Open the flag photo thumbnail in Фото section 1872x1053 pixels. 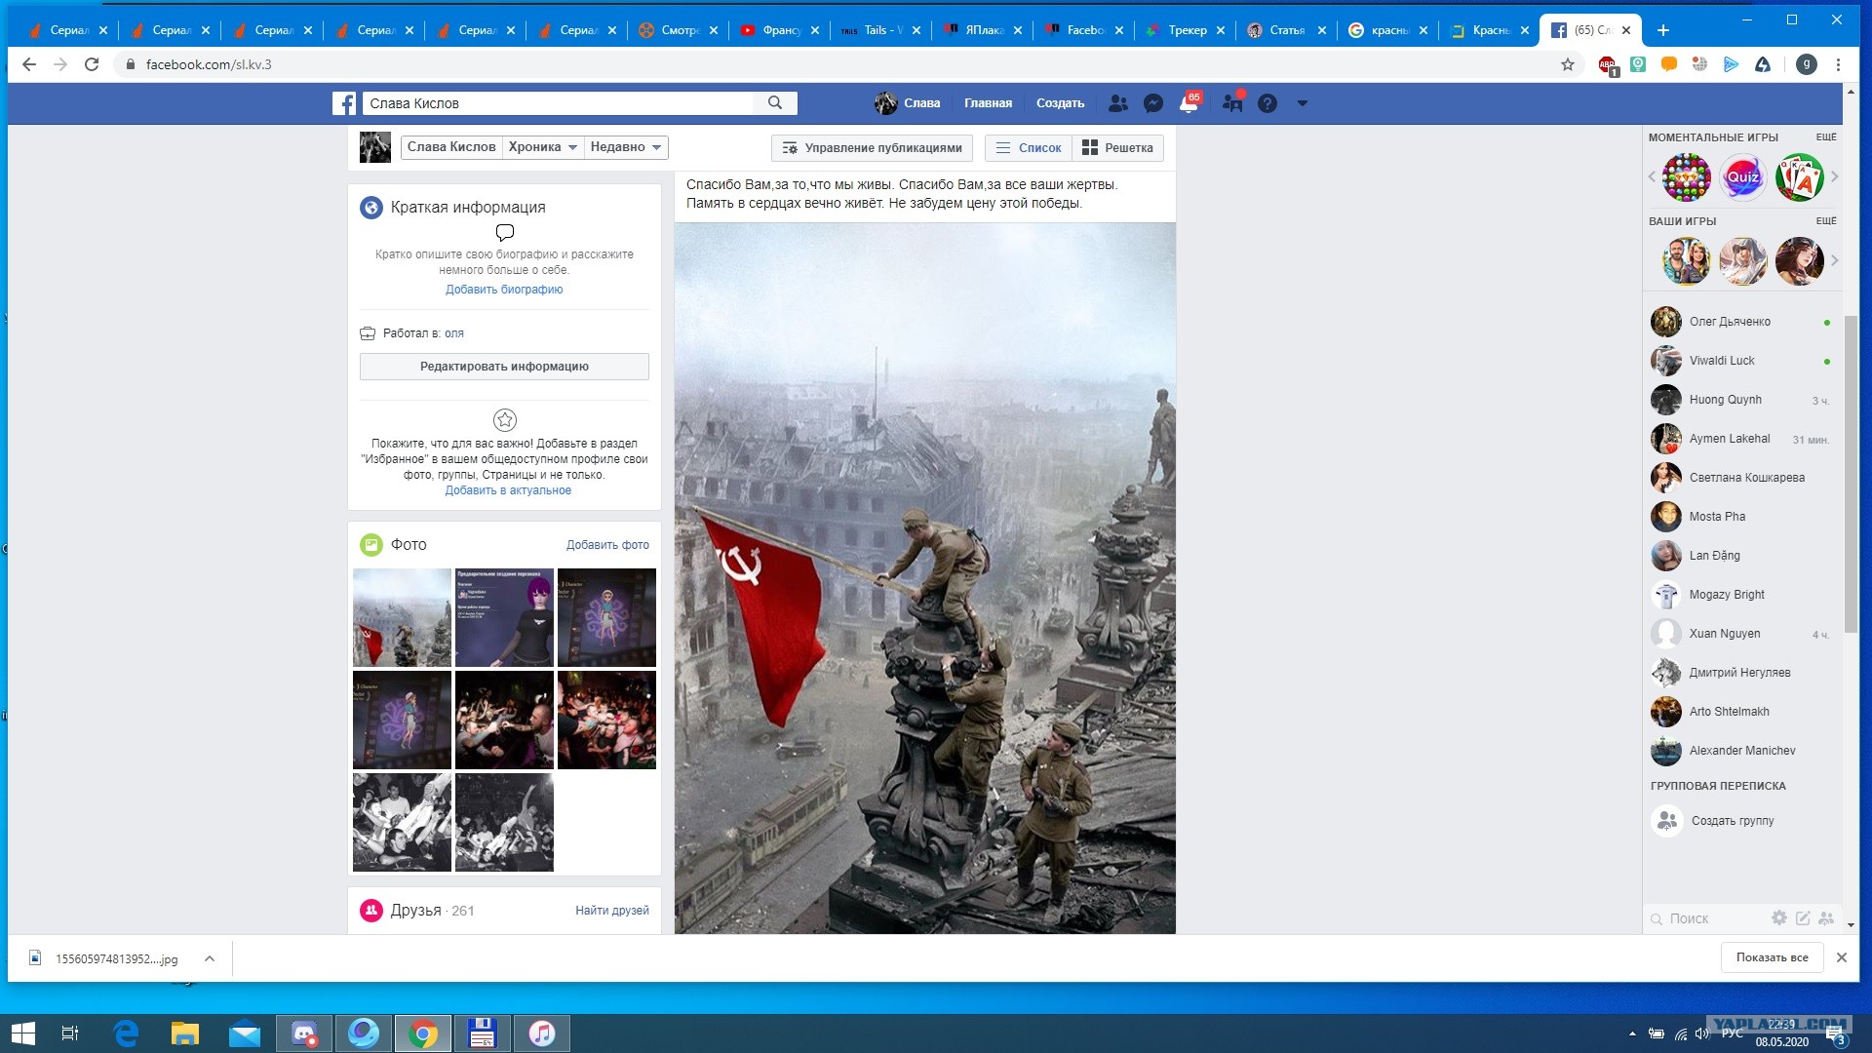402,617
